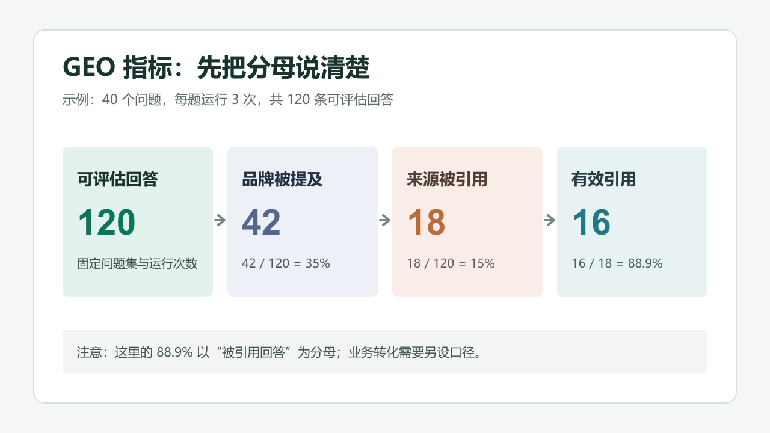Click the caption "固定问题集与运行次数"
Image resolution: width=770 pixels, height=433 pixels.
click(x=137, y=263)
